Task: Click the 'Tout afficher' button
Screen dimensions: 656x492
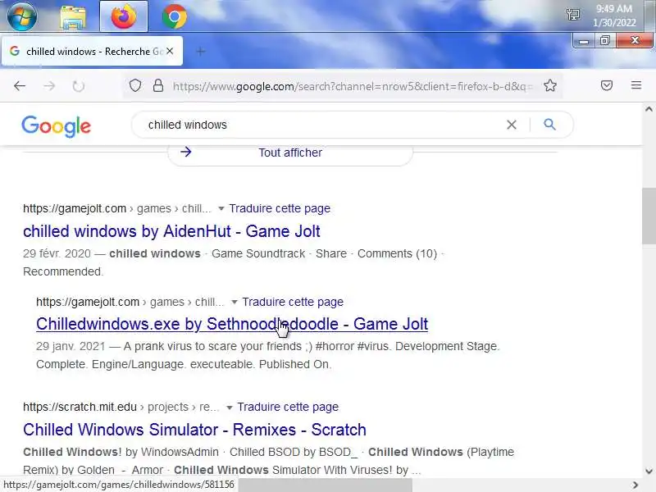Action: click(290, 153)
